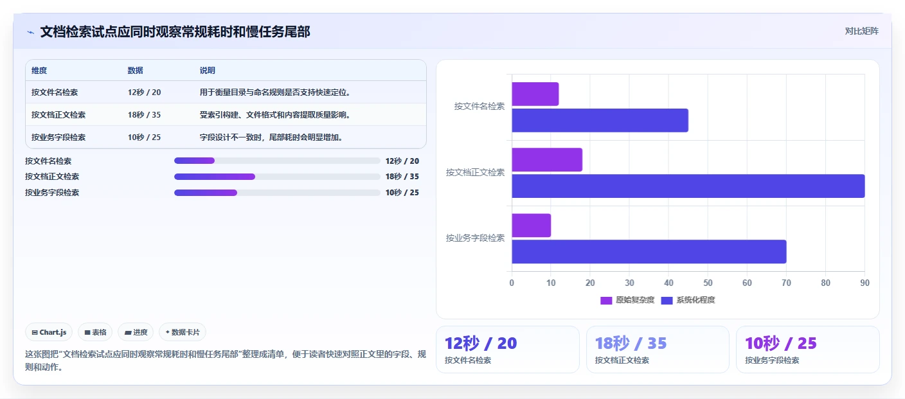Click the 90 tick on the x-axis
Screen dimensions: 905x399
865,283
